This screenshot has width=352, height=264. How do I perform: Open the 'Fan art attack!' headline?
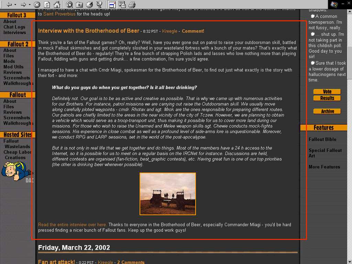[56, 262]
